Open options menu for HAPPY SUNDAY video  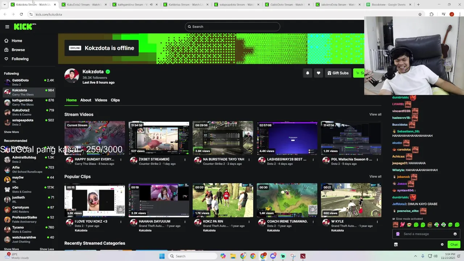[121, 159]
